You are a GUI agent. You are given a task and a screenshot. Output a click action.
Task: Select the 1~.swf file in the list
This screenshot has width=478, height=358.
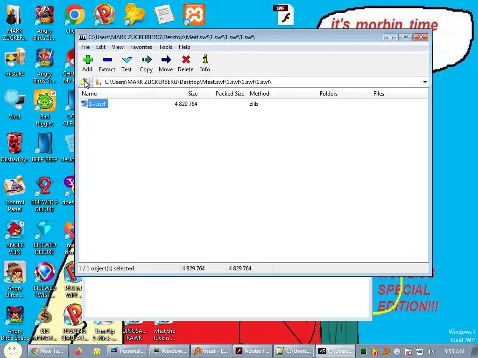click(x=94, y=104)
